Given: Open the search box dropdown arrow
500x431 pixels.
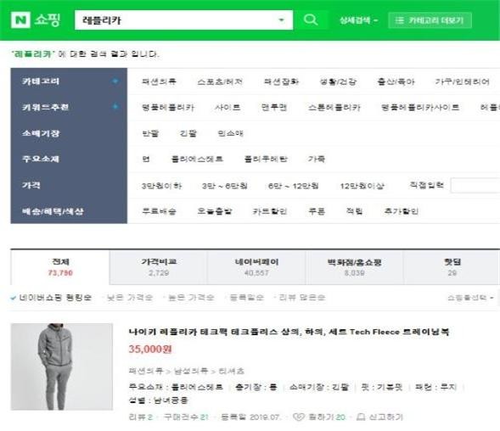Looking at the screenshot, I should [x=281, y=20].
